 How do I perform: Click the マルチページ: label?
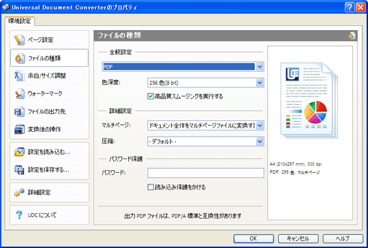tap(116, 125)
